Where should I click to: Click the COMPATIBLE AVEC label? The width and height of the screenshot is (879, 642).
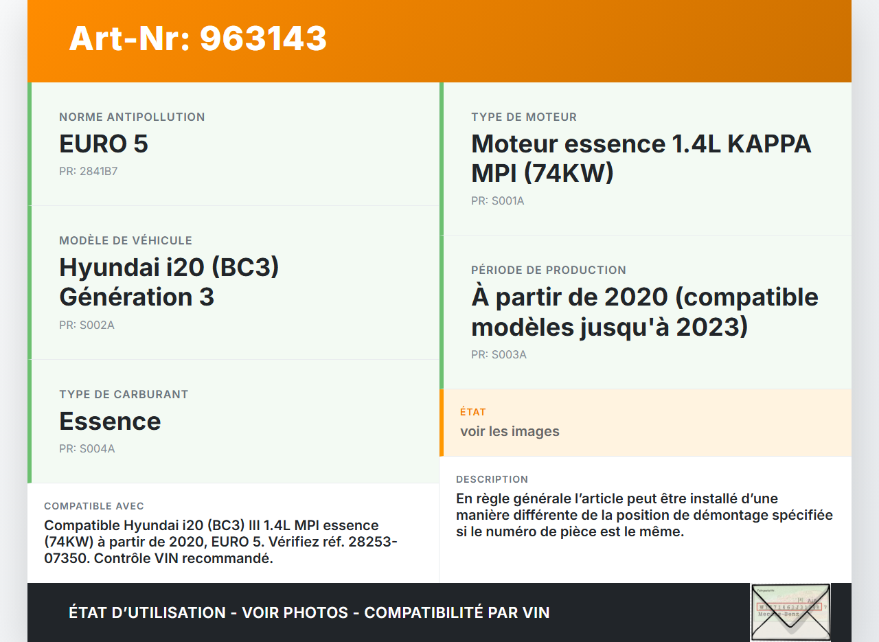click(x=94, y=506)
